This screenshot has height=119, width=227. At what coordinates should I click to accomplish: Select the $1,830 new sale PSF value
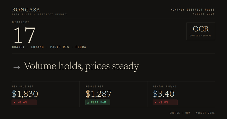click(25, 94)
